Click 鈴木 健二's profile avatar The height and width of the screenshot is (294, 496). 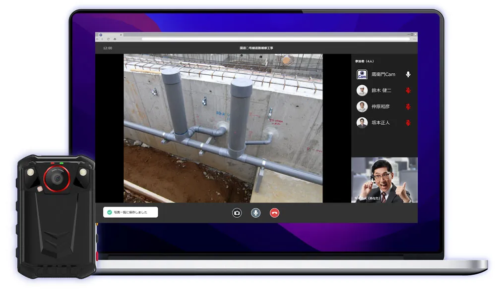pos(362,91)
